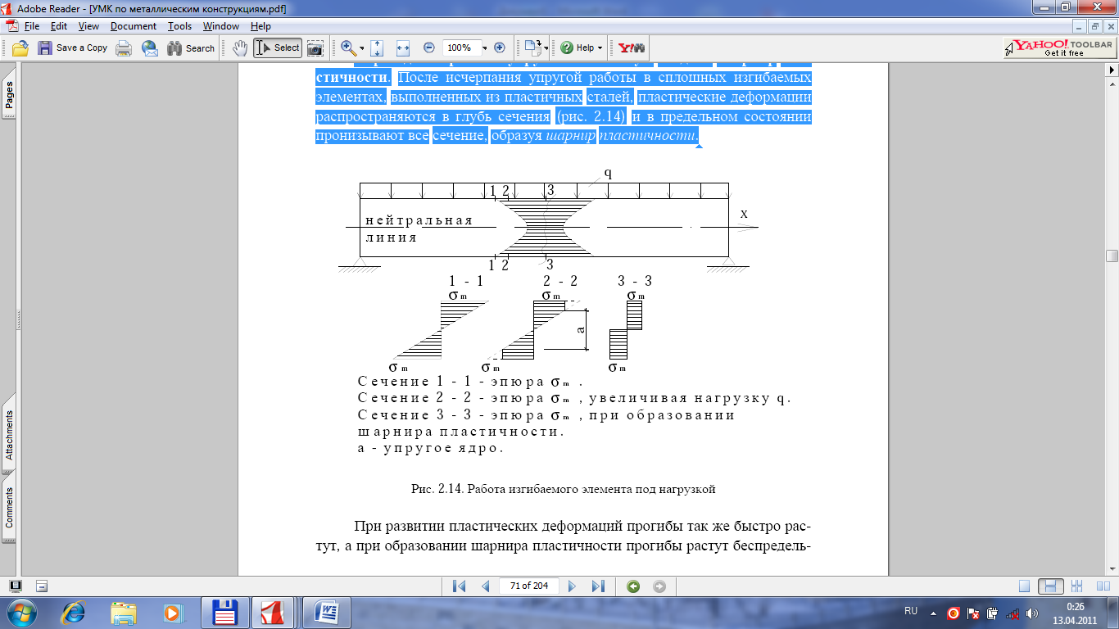
Task: Click the hide toolbars icon in status bar
Action: pos(43,586)
